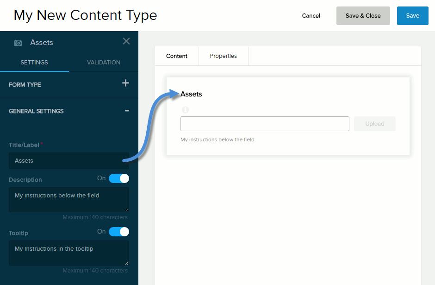This screenshot has width=435, height=285.
Task: Turn off the Description toggle
Action: pyautogui.click(x=119, y=178)
